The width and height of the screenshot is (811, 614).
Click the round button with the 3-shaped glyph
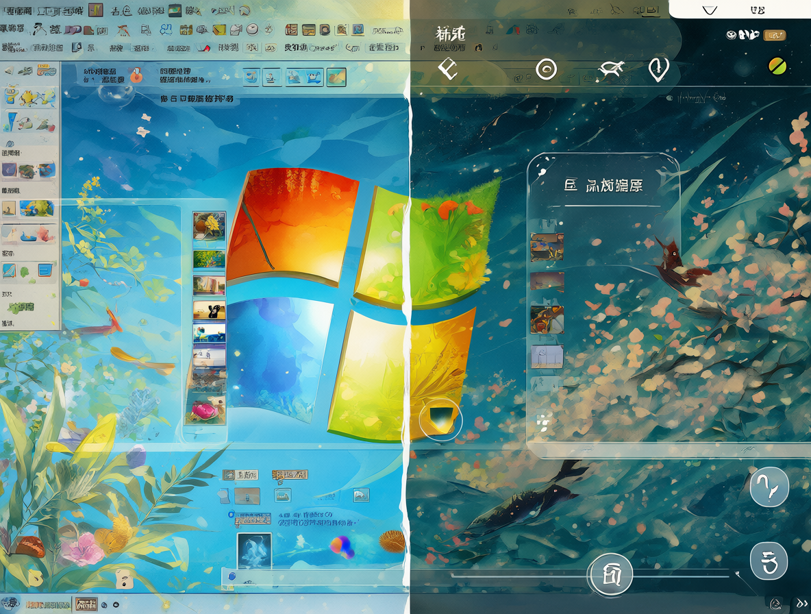[769, 561]
